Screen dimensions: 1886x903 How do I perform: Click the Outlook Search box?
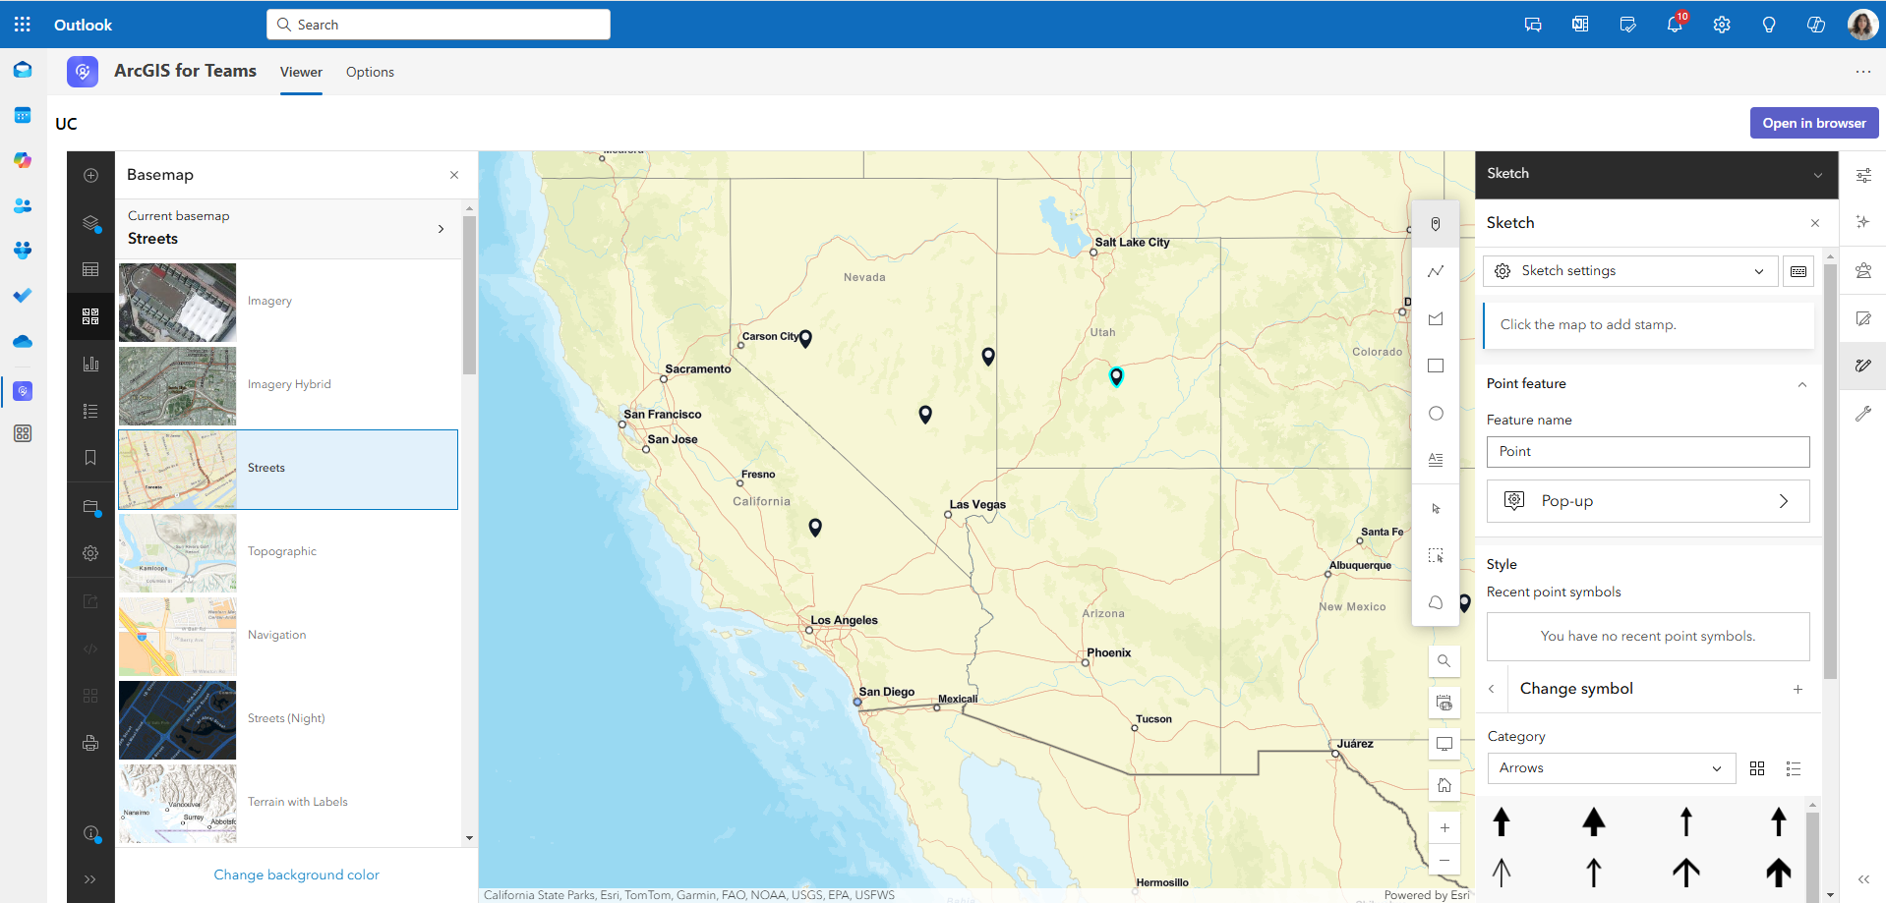[439, 25]
